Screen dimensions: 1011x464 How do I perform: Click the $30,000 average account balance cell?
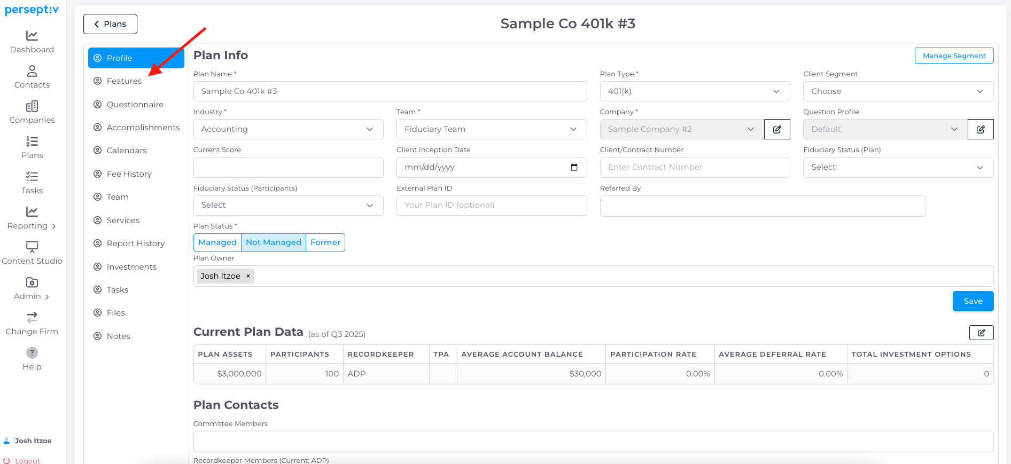tap(531, 374)
